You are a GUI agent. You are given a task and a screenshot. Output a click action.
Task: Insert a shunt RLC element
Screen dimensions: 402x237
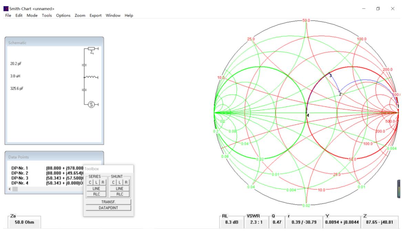pos(120,194)
